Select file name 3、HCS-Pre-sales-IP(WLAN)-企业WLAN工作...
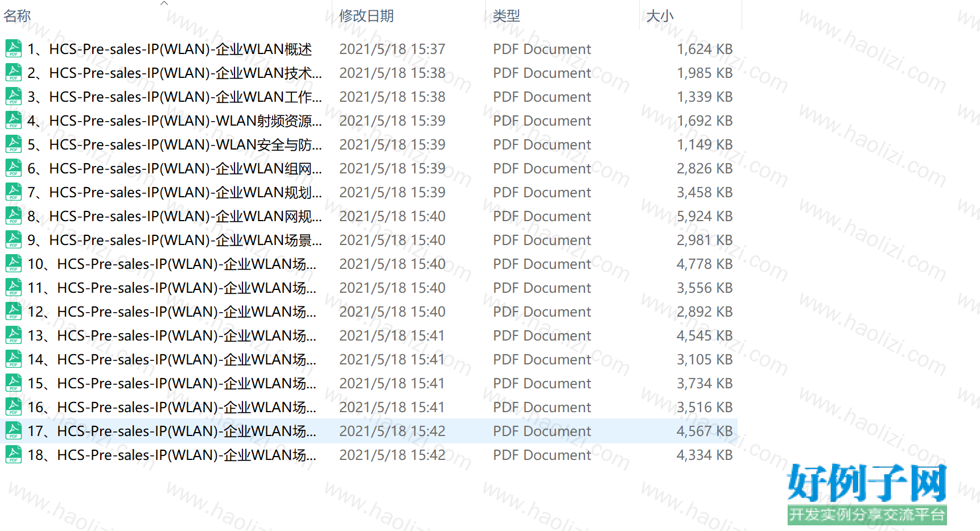 click(175, 97)
